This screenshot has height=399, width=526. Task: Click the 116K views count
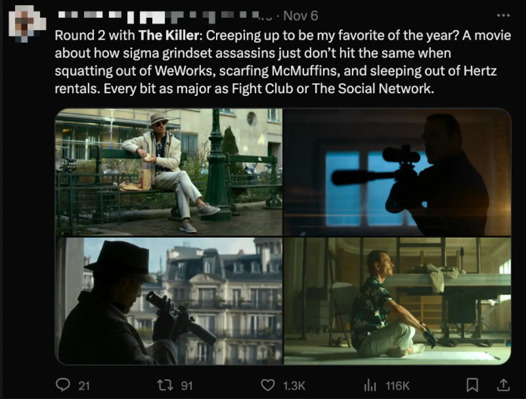click(x=398, y=386)
